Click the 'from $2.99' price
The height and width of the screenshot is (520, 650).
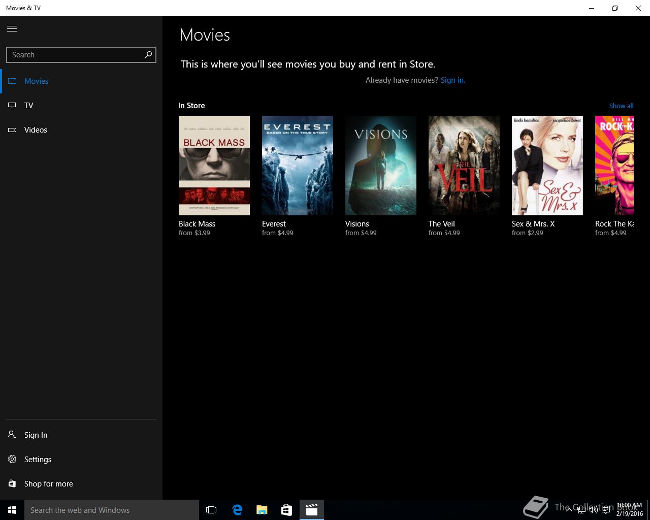[528, 233]
